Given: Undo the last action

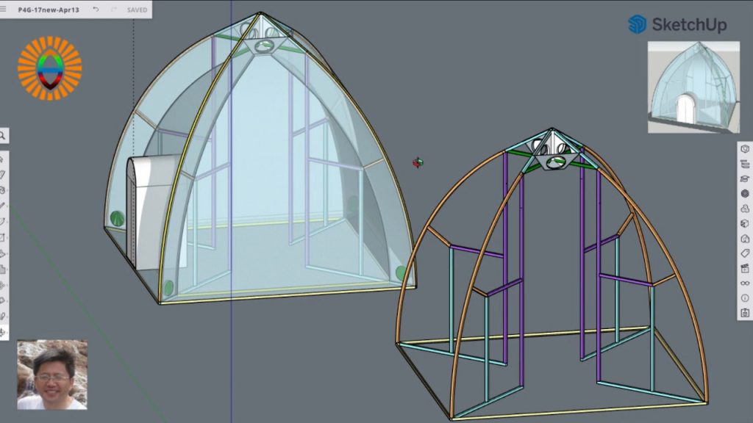Looking at the screenshot, I should point(96,10).
